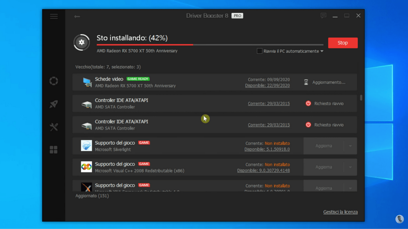The height and width of the screenshot is (229, 408).
Task: Click Vecchio(totale: 7, selezionato: 3) header
Action: click(x=108, y=67)
